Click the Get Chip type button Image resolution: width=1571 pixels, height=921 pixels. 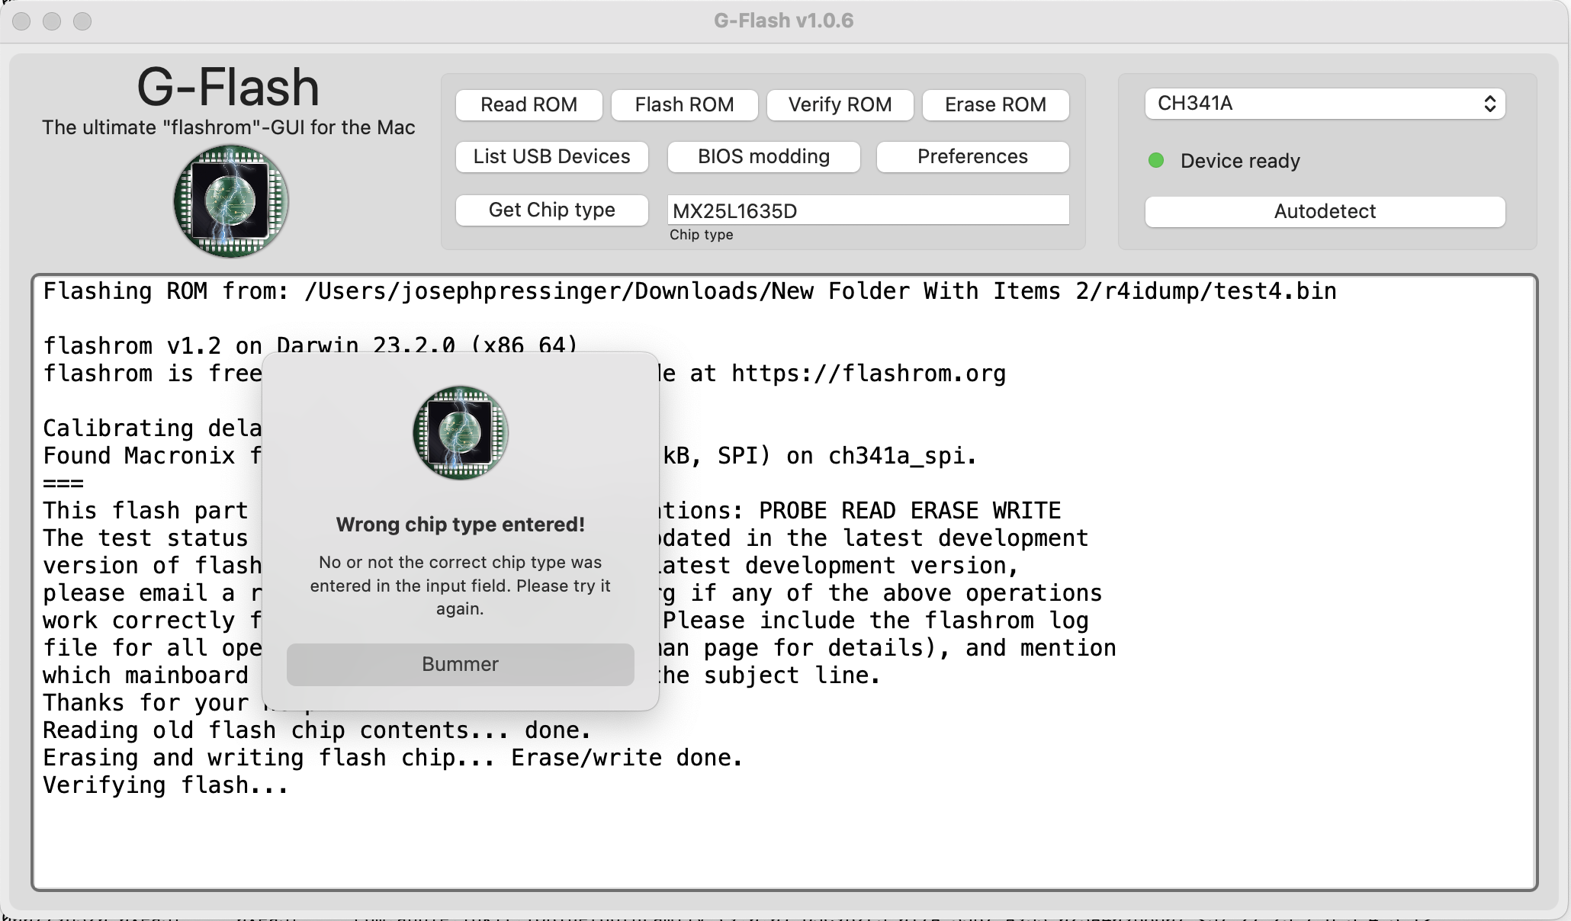(551, 210)
